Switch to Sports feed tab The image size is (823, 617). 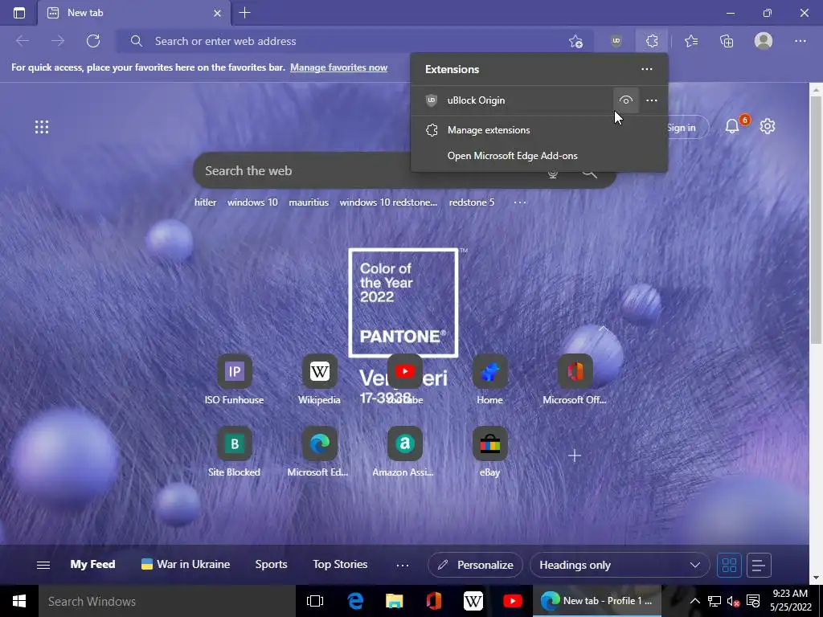[x=271, y=565]
